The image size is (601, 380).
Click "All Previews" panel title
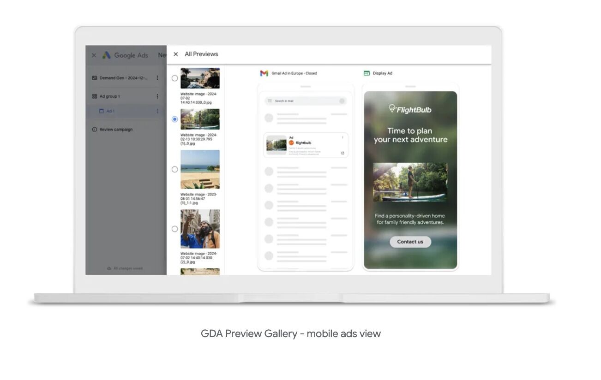pos(201,54)
